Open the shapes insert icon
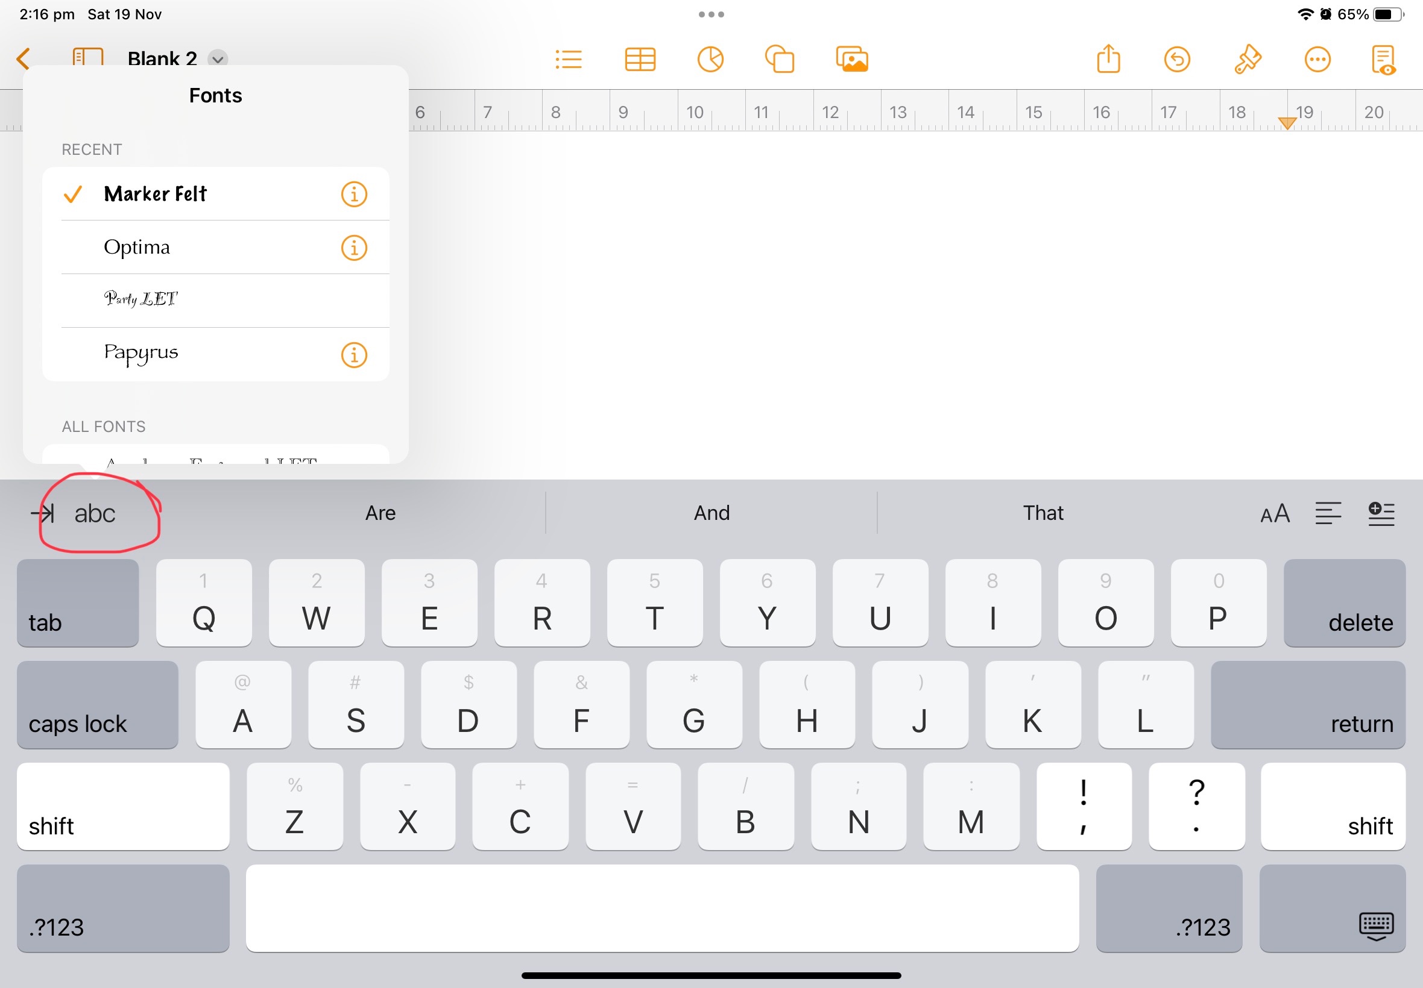The width and height of the screenshot is (1423, 988). click(780, 60)
